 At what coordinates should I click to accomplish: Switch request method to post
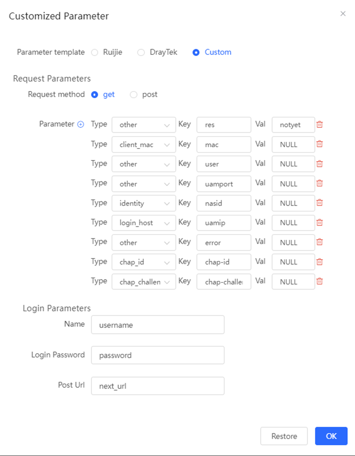click(x=134, y=95)
